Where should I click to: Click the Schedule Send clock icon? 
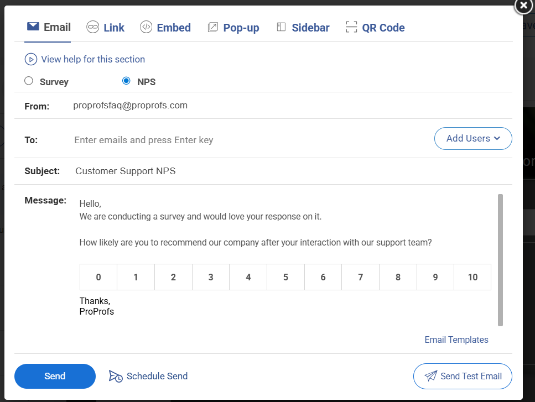tap(115, 376)
